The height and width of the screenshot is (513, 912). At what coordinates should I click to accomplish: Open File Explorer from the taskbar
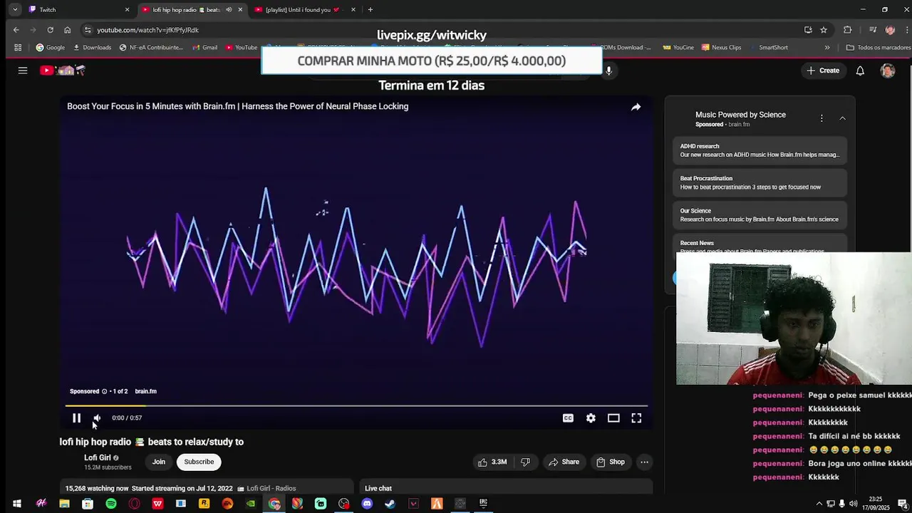64,504
